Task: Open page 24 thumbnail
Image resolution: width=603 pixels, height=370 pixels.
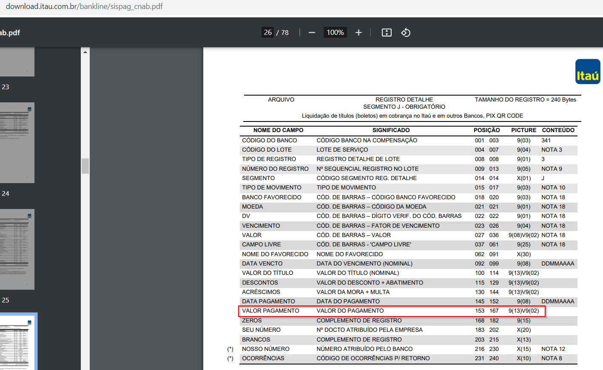Action: (x=17, y=143)
